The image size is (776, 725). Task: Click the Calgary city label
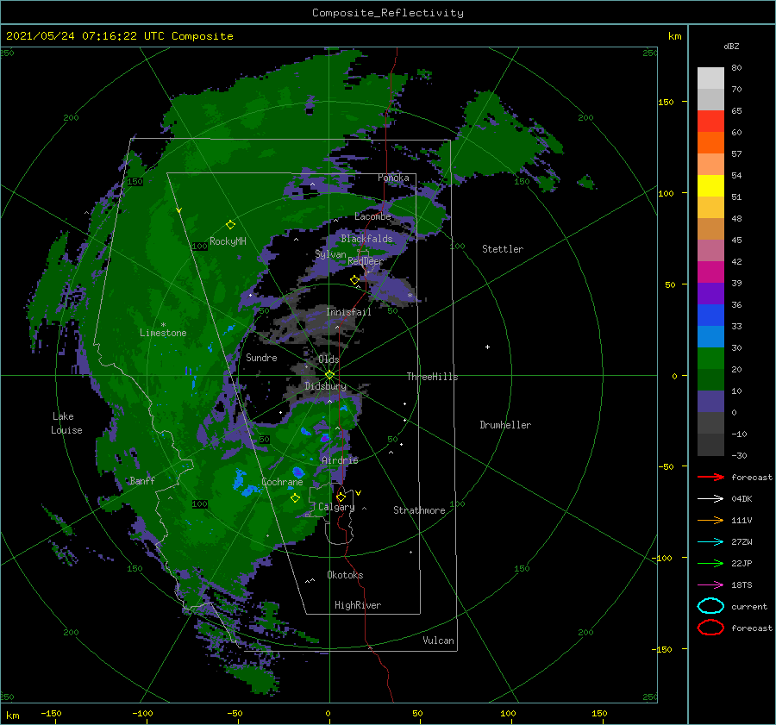click(x=336, y=507)
